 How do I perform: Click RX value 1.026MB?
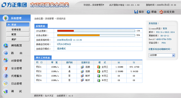[119, 67]
